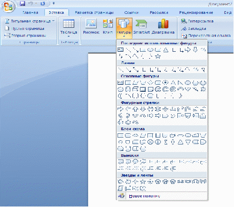Screen dimensions: 234x207
Task: Choose the oval callout in Выноски
Action: tap(136, 162)
